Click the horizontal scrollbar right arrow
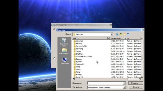The height and width of the screenshot is (91, 163). tap(139, 79)
